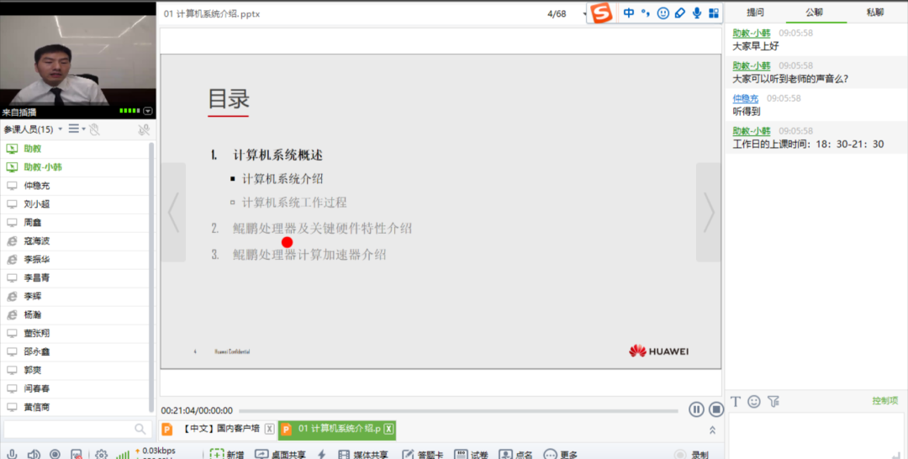908x459 pixels.
Task: Switch to the 私聊 private chat tab
Action: coord(875,13)
